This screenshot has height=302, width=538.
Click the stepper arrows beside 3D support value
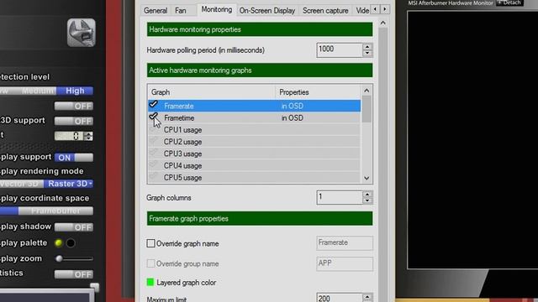[89, 136]
